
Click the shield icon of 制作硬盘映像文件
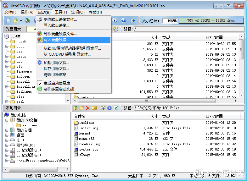(40, 34)
